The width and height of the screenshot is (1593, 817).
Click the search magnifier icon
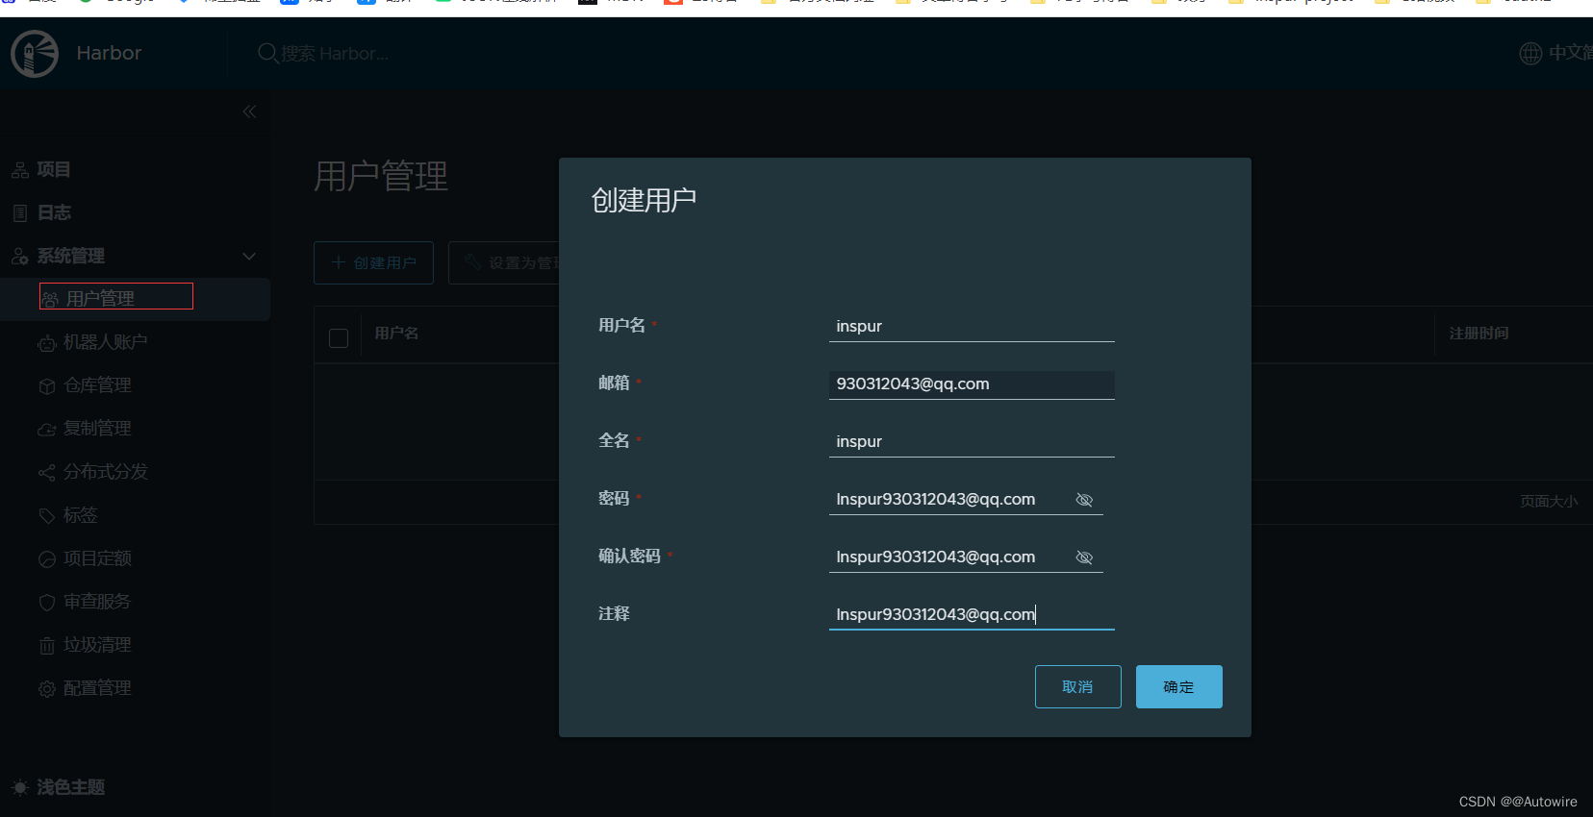tap(267, 53)
